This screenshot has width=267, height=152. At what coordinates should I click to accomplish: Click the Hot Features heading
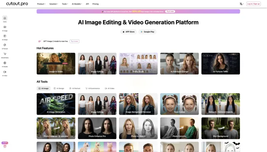pos(45,48)
